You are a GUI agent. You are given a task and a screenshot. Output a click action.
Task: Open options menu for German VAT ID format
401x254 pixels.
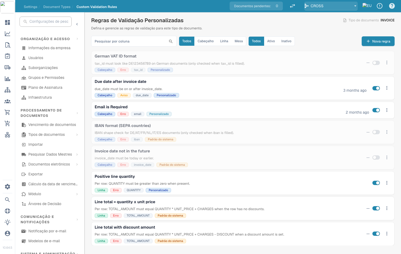coord(387,63)
